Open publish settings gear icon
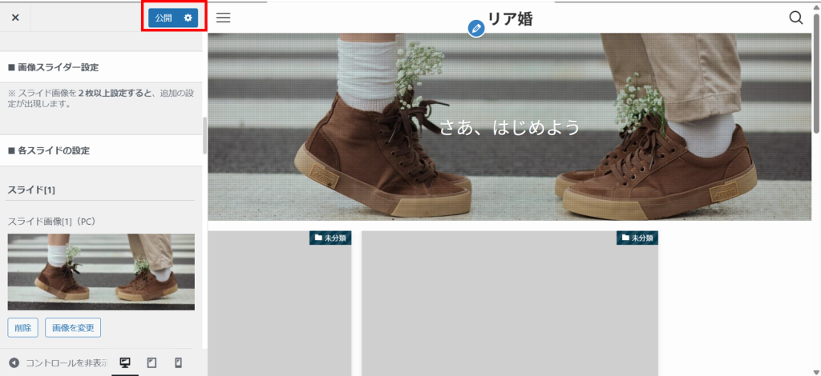Screen dimensions: 821x376 coord(188,18)
